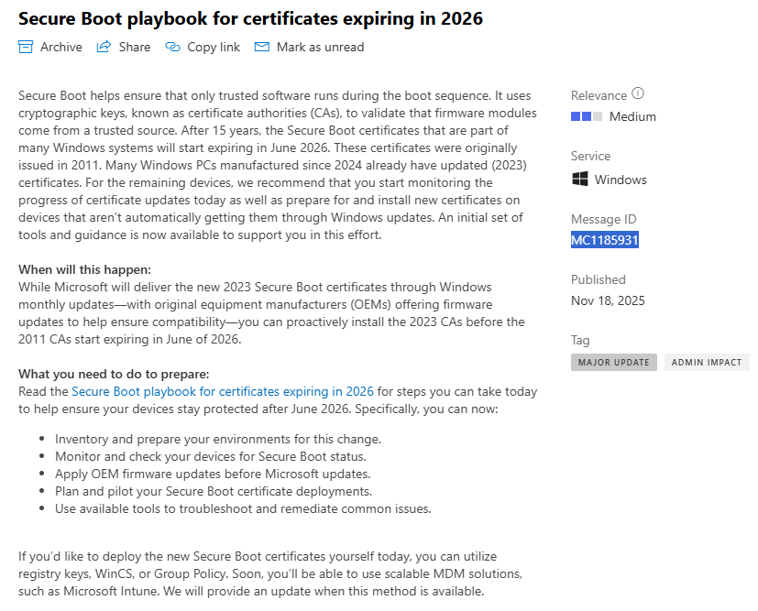Click the Copy link chain icon
This screenshot has height=611, width=758.
coord(172,47)
